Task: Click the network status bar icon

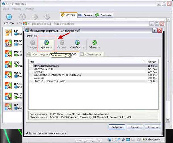Action: pyautogui.click(x=119, y=140)
